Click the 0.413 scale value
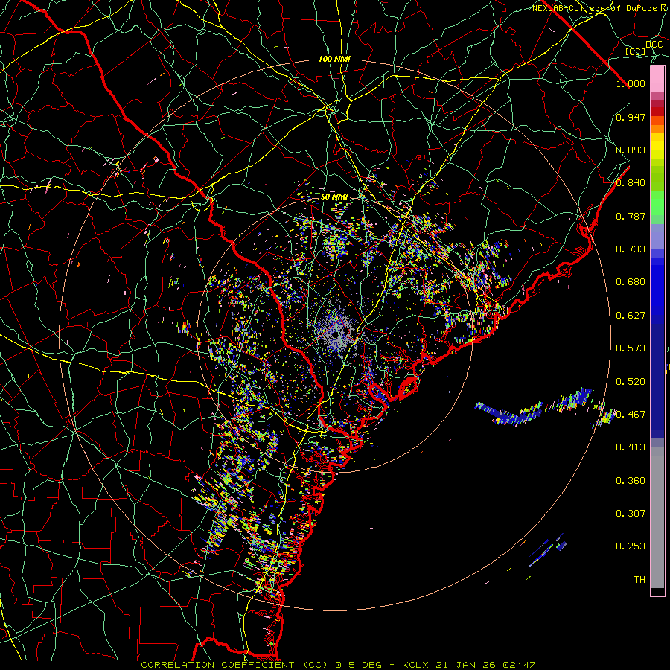 [x=631, y=447]
